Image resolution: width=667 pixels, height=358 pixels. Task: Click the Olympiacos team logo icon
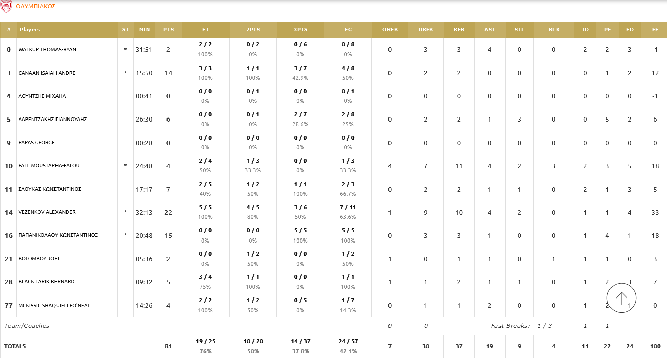[7, 6]
